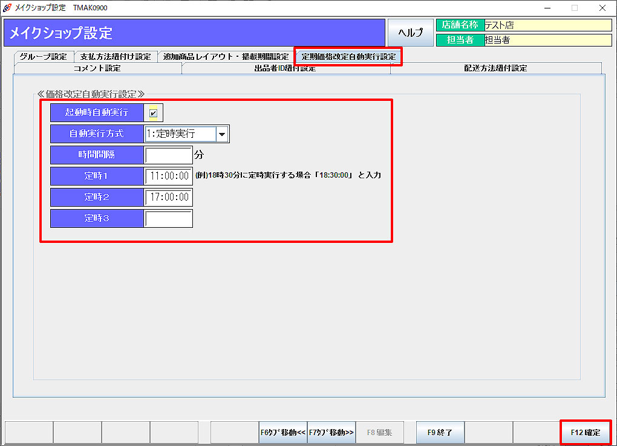This screenshot has height=446, width=617.
Task: Go to the 配送方法紐付設定 tab
Action: point(495,68)
